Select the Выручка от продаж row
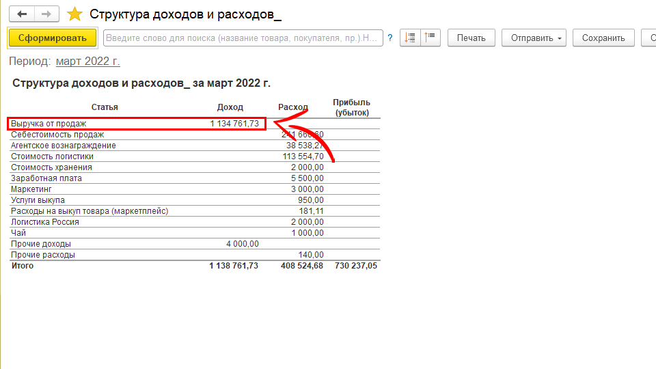The width and height of the screenshot is (656, 369). point(49,124)
